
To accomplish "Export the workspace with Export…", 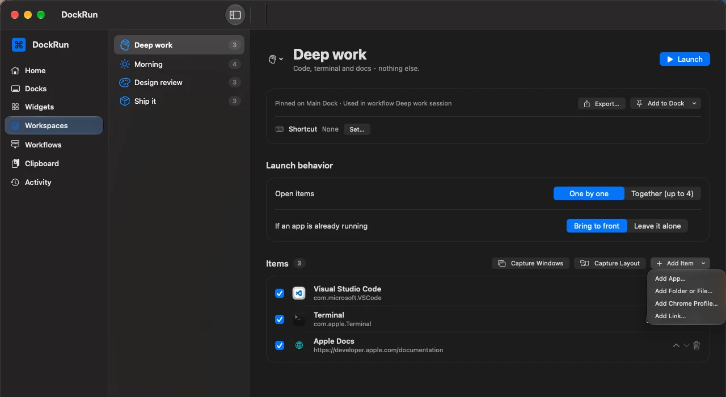I will [x=602, y=104].
